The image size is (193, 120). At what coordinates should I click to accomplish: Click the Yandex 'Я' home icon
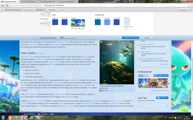click(x=7, y=5)
